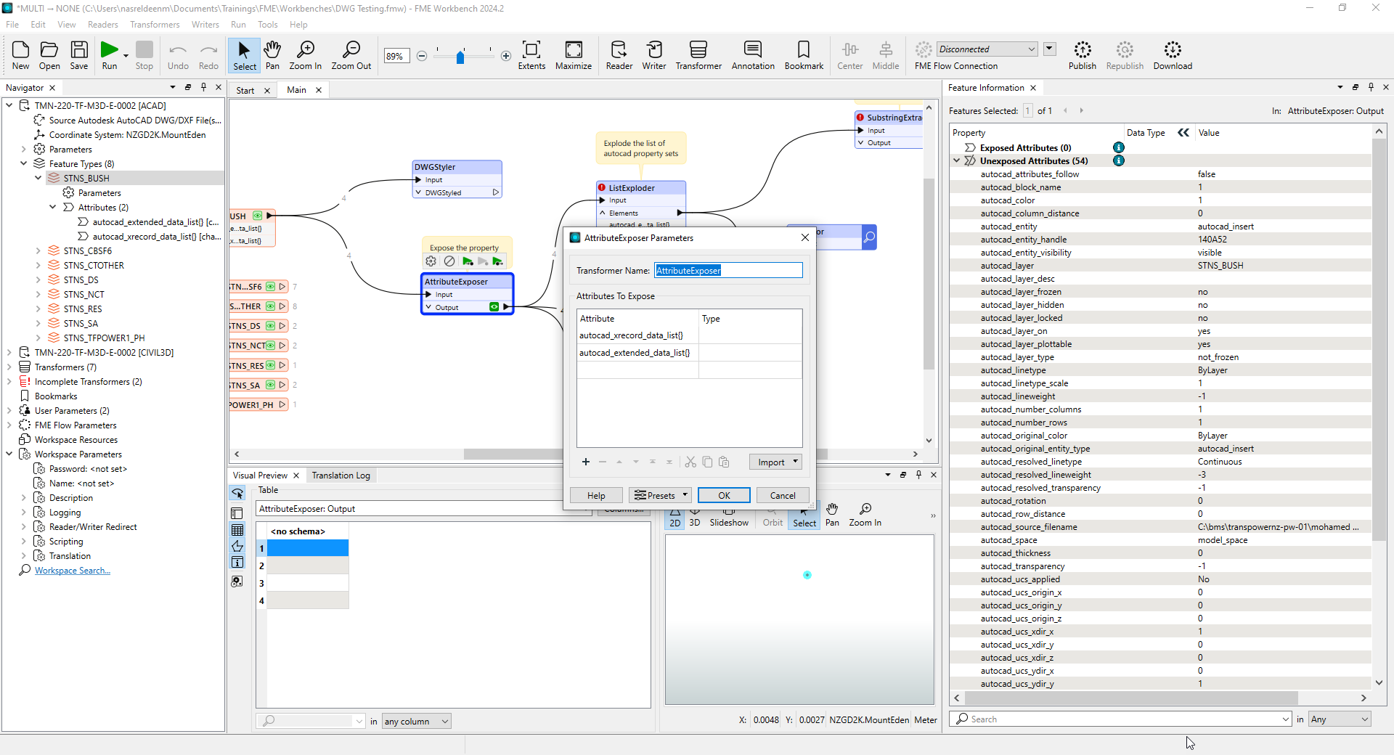Viewport: 1394px width, 755px height.
Task: Toggle feature information icon in Visual Preview sidebar
Action: [x=237, y=563]
